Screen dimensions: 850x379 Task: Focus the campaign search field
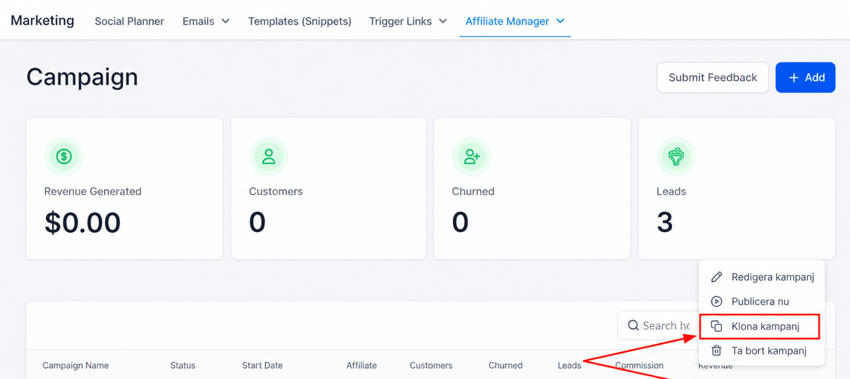(659, 325)
